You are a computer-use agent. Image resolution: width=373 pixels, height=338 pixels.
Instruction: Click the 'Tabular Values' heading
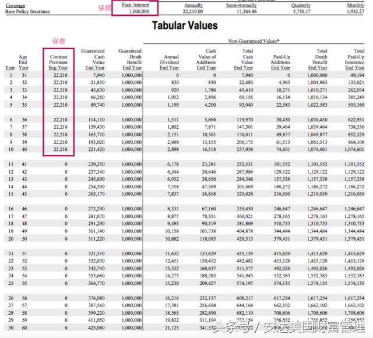coord(185,26)
